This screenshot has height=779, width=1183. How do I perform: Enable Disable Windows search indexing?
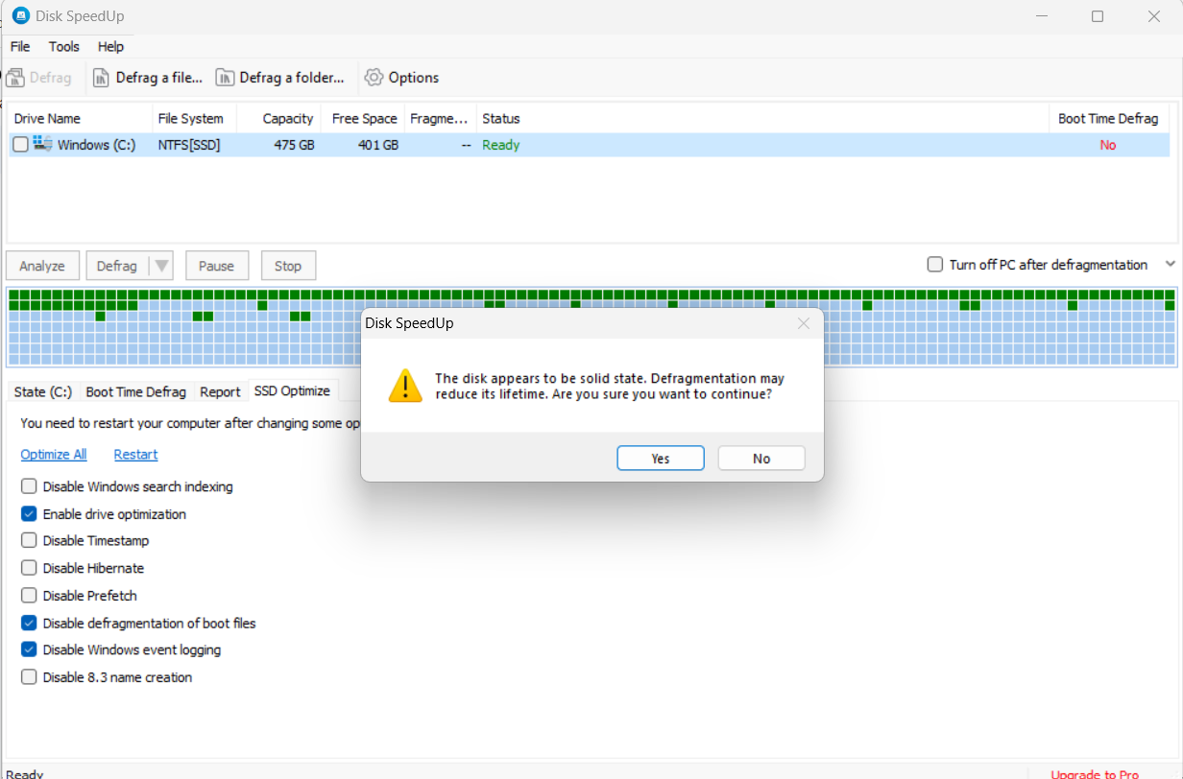[29, 486]
